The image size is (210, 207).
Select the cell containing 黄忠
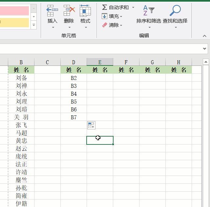[x=21, y=141]
